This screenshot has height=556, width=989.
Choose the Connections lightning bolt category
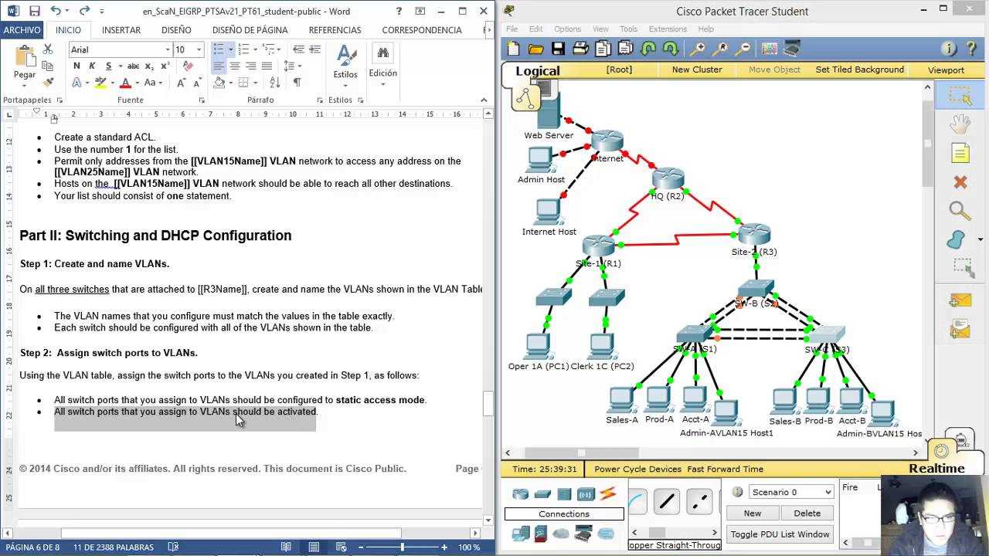(x=608, y=494)
